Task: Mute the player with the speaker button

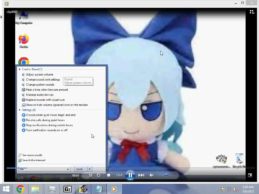Action: (151, 175)
